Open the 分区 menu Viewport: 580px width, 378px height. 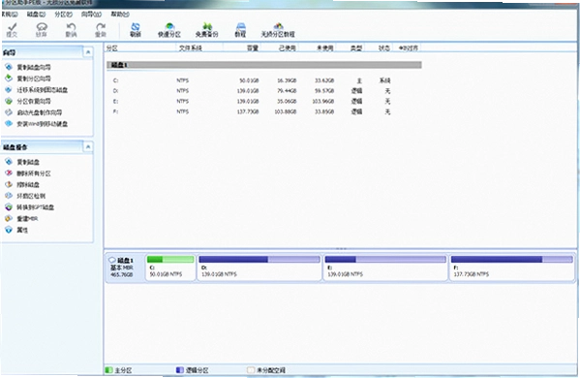[x=63, y=15]
